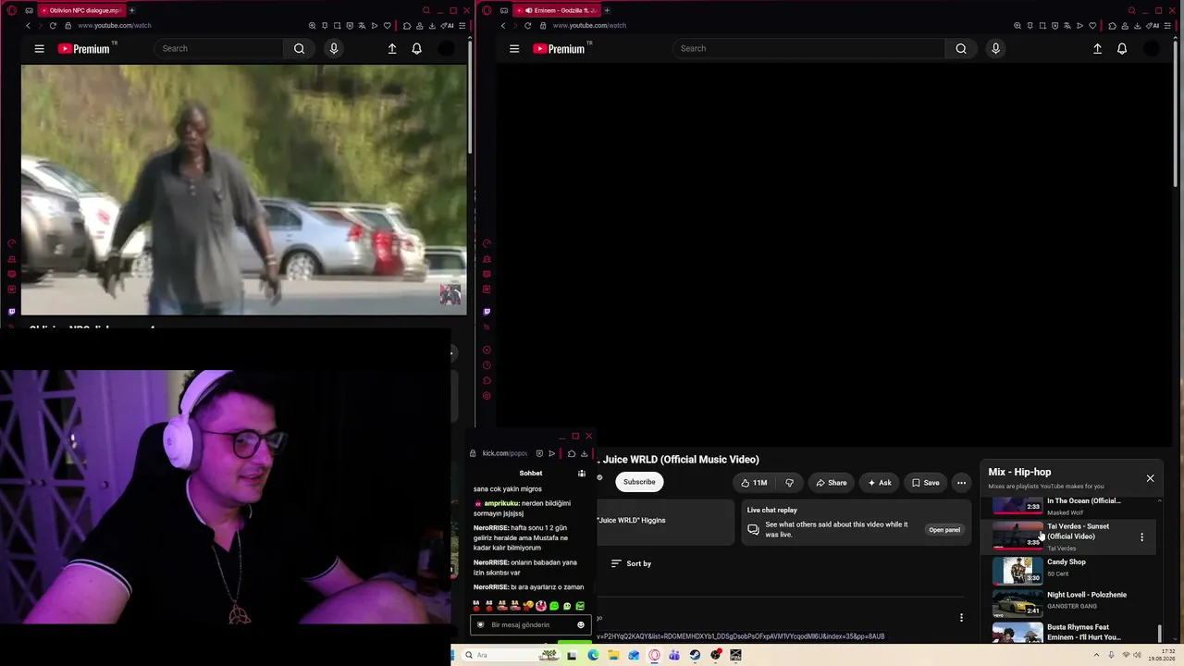This screenshot has width=1184, height=666.
Task: Open more actions menu beside Save
Action: click(x=962, y=483)
